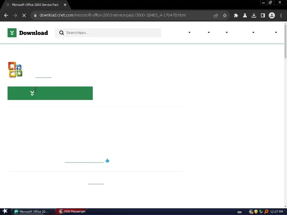Click the padlock site info icon
The width and height of the screenshot is (287, 215).
pos(35,15)
